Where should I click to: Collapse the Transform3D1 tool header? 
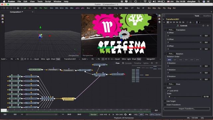tap(163, 19)
